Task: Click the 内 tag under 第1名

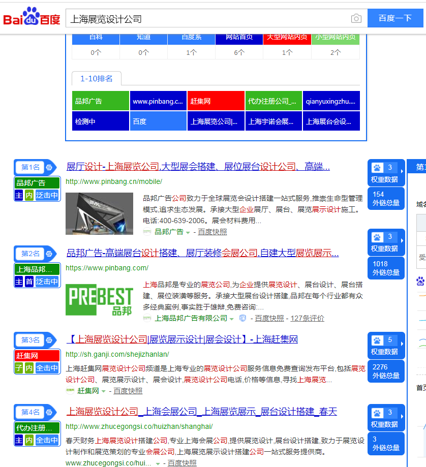Action: tap(29, 195)
